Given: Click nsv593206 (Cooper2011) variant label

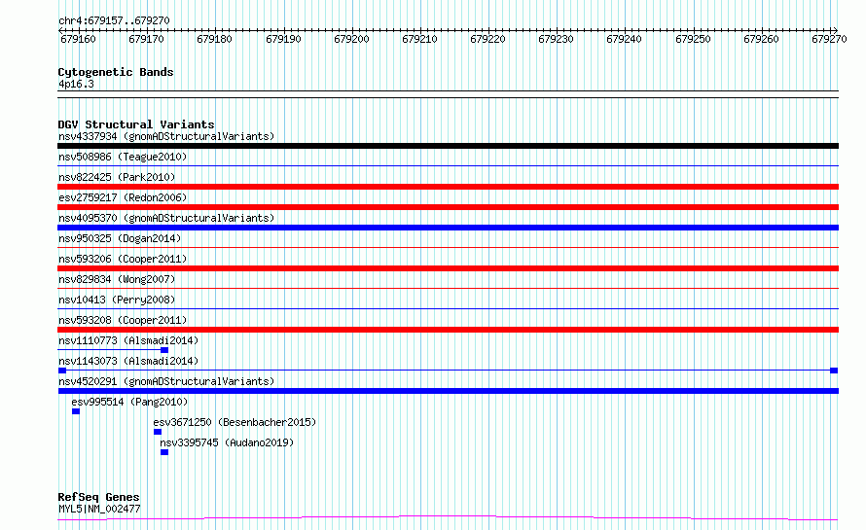Looking at the screenshot, I should tap(123, 259).
